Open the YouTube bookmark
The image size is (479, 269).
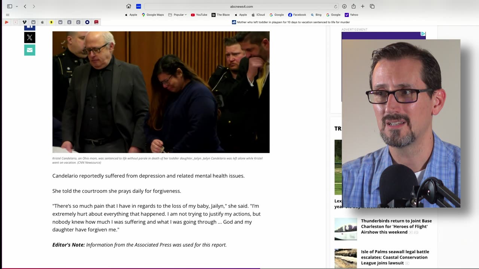(x=199, y=15)
